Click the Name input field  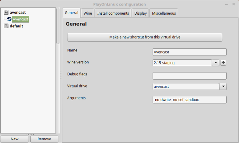click(189, 52)
